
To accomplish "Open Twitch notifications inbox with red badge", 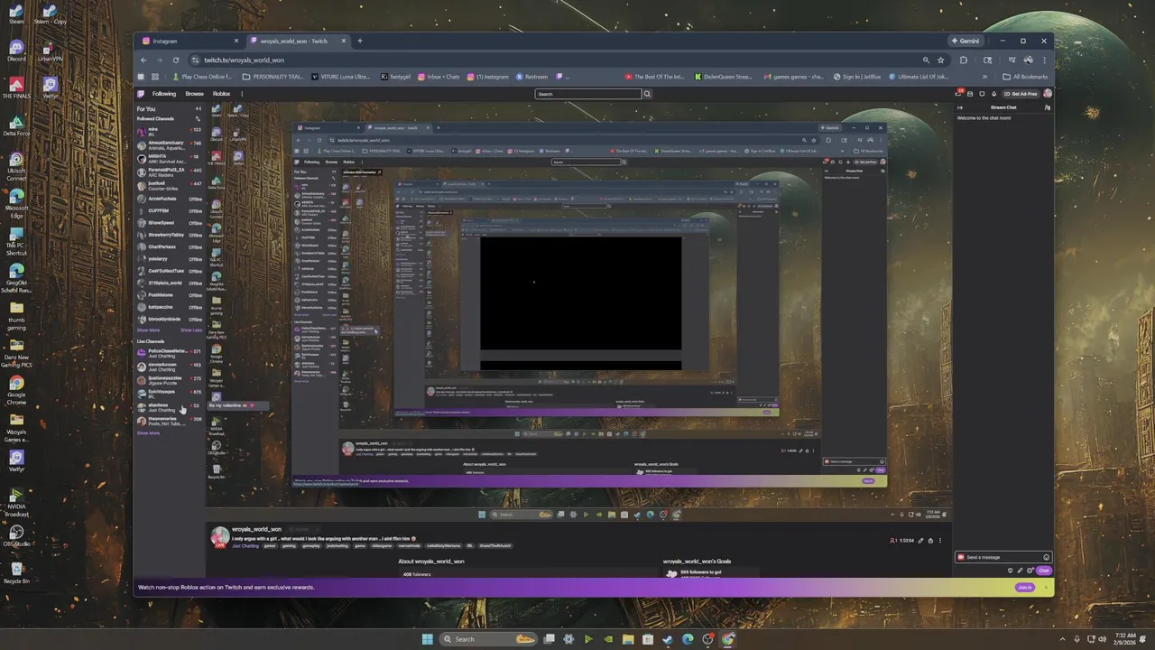I will (958, 94).
